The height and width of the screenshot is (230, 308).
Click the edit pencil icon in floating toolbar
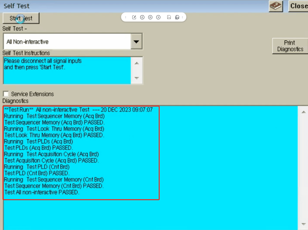point(134,17)
